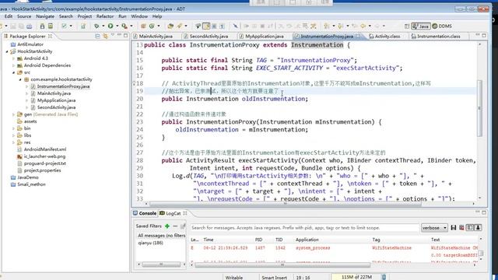Delete the selected LogCat filter minus icon
The image size is (498, 280).
175,226
